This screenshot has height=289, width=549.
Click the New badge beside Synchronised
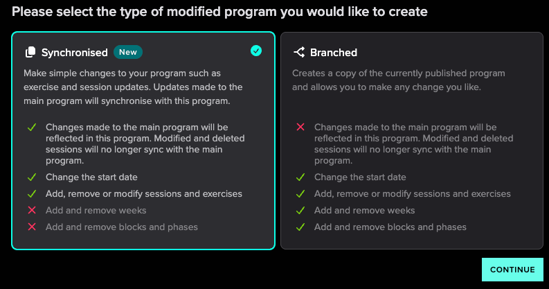pos(128,52)
